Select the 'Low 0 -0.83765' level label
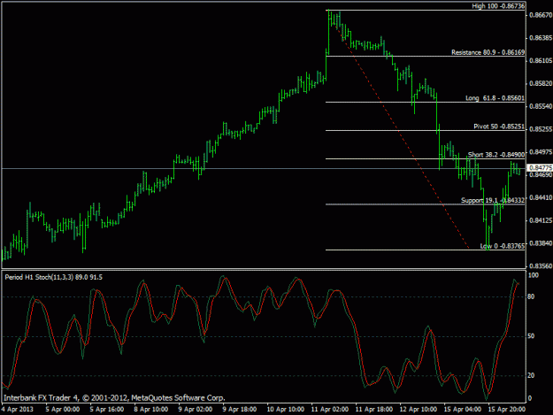Screen dimensions: 553x415 click(x=503, y=246)
